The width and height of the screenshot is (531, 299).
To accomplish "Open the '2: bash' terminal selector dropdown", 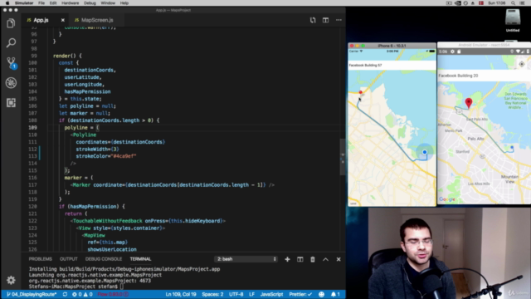I will pos(246,259).
